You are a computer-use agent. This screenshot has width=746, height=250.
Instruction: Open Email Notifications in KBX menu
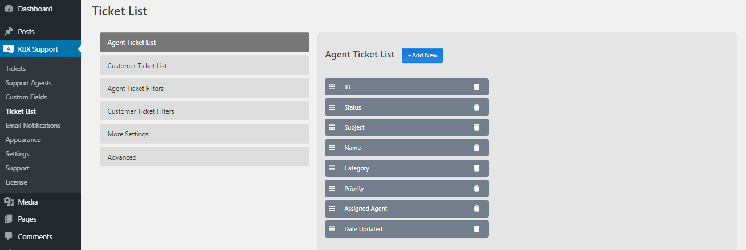click(x=33, y=126)
